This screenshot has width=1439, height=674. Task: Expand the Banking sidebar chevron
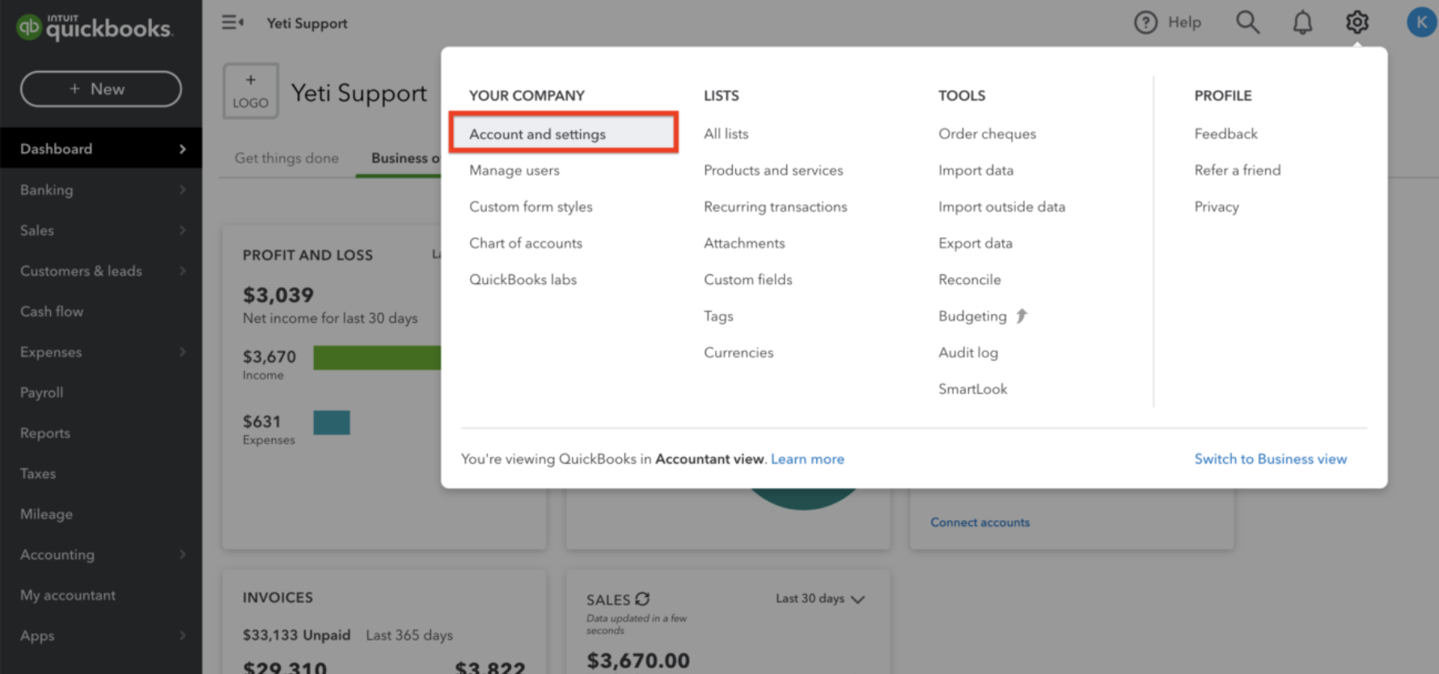[x=183, y=189]
